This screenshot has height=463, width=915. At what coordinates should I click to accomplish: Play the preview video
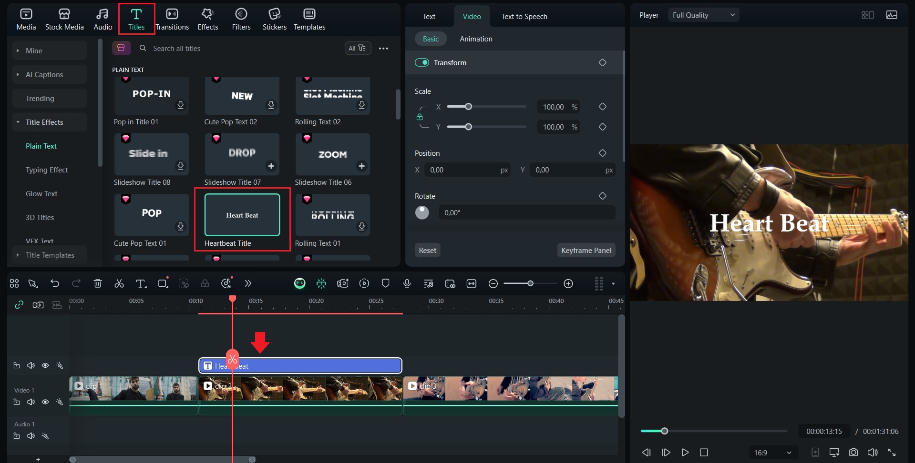(x=685, y=452)
